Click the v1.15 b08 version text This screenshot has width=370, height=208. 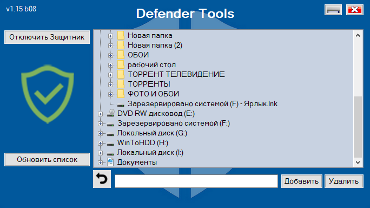click(21, 9)
